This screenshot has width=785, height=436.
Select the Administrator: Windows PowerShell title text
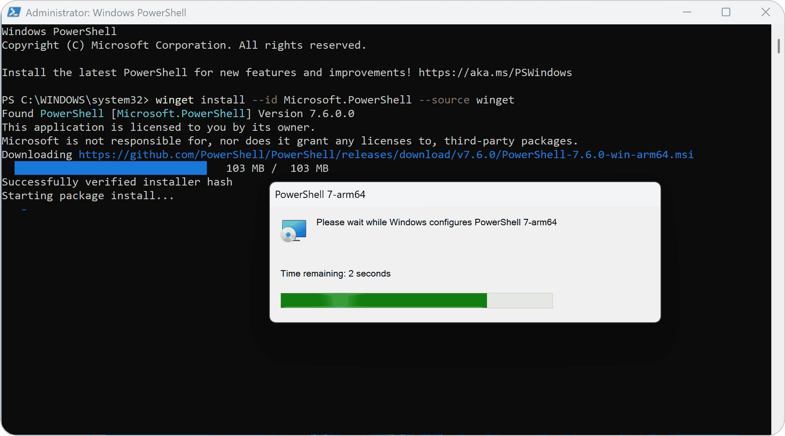[106, 12]
